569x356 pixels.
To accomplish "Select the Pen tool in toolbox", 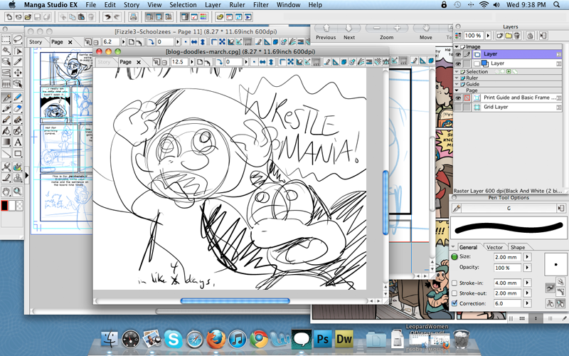I will point(6,97).
